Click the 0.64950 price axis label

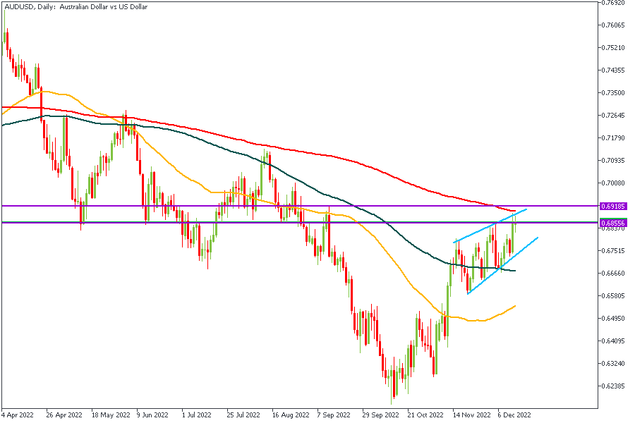pos(611,319)
